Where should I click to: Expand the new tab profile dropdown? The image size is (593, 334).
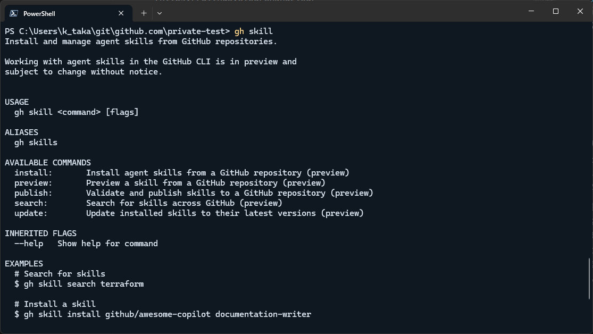point(159,13)
